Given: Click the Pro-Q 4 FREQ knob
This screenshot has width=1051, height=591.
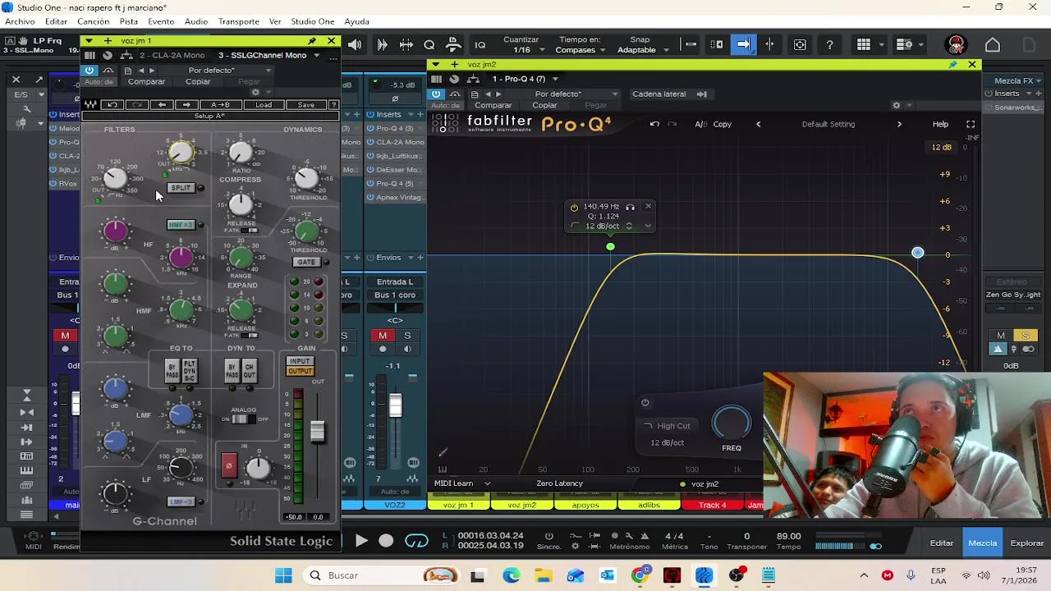Looking at the screenshot, I should (x=732, y=424).
